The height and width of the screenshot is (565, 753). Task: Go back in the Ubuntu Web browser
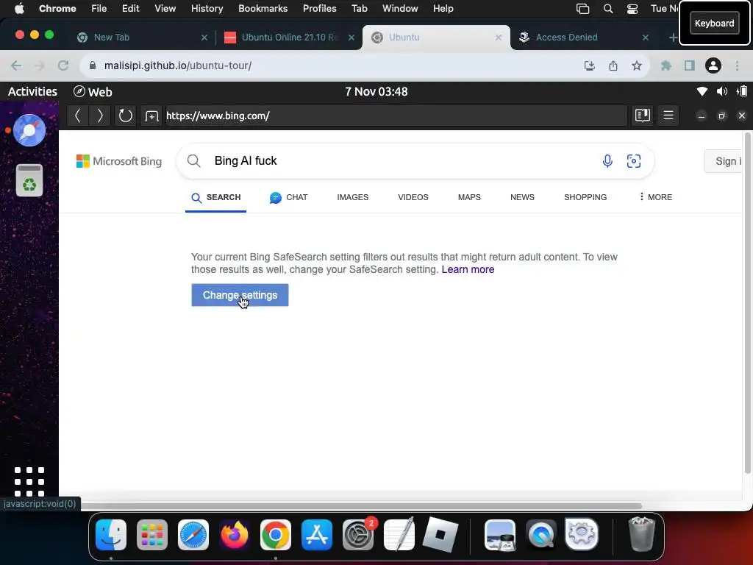(x=78, y=116)
